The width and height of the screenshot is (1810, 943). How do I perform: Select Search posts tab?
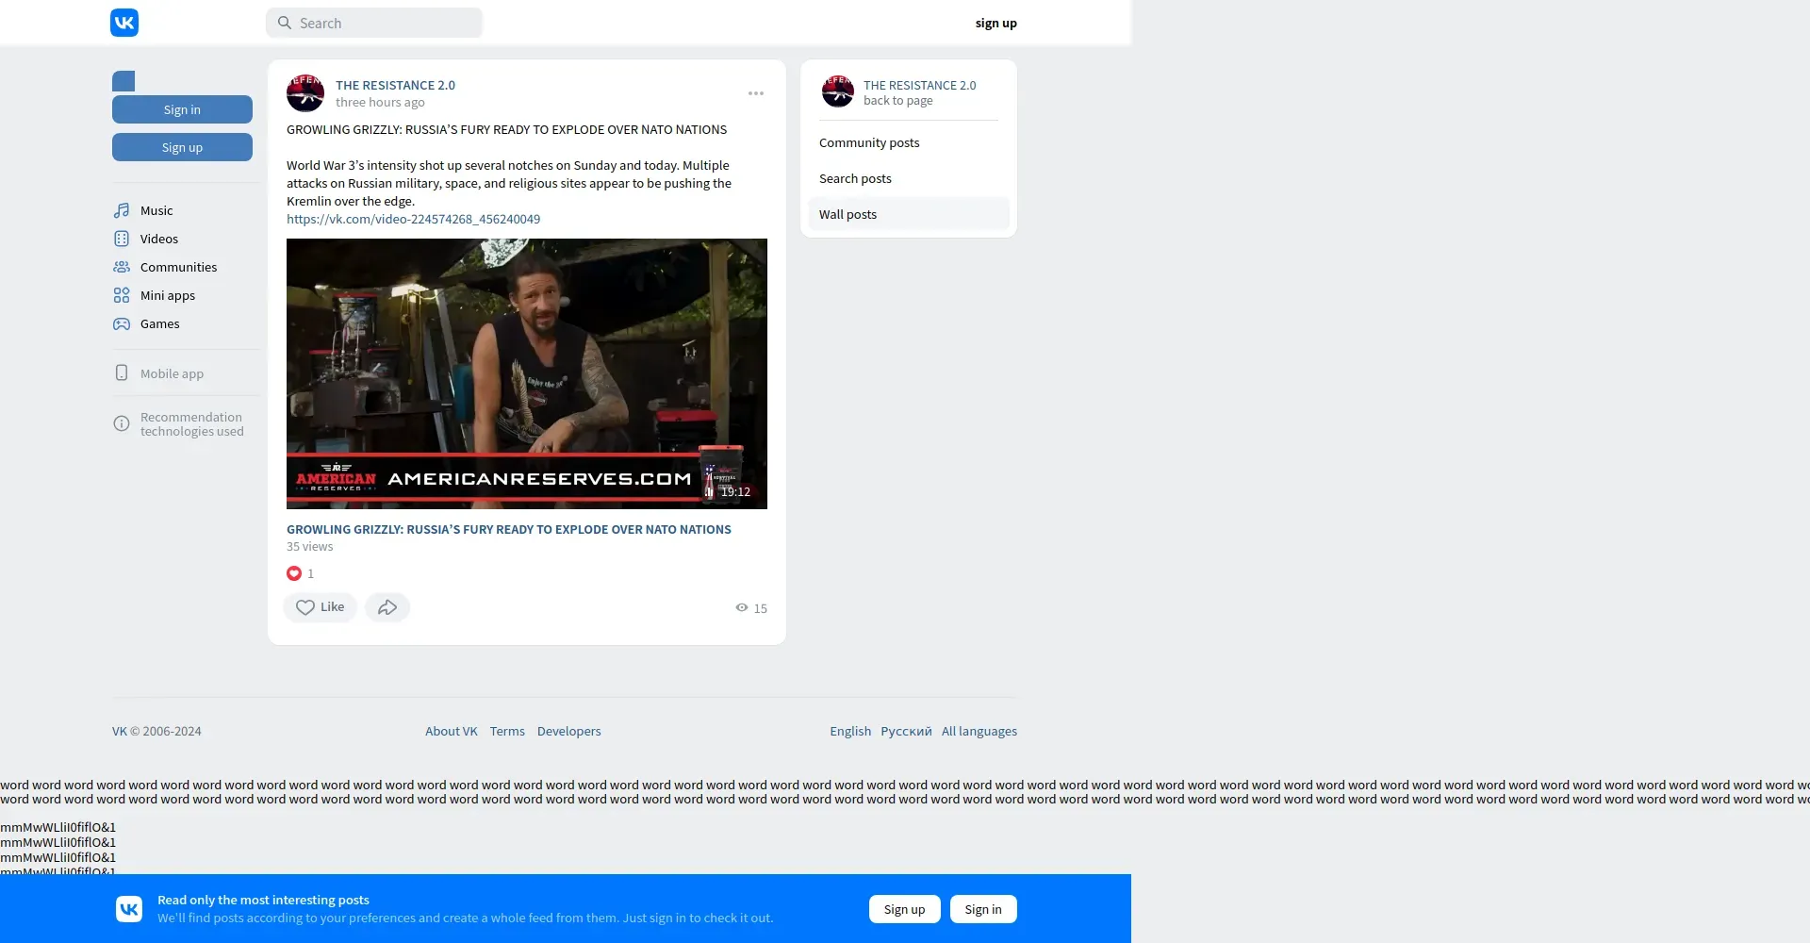click(x=909, y=179)
